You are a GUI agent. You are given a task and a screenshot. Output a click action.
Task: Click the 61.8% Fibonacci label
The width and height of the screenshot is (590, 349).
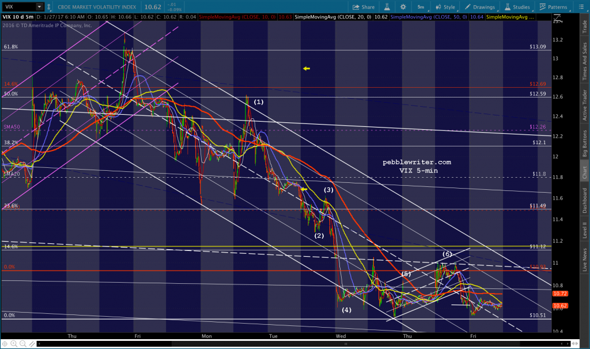click(11, 47)
